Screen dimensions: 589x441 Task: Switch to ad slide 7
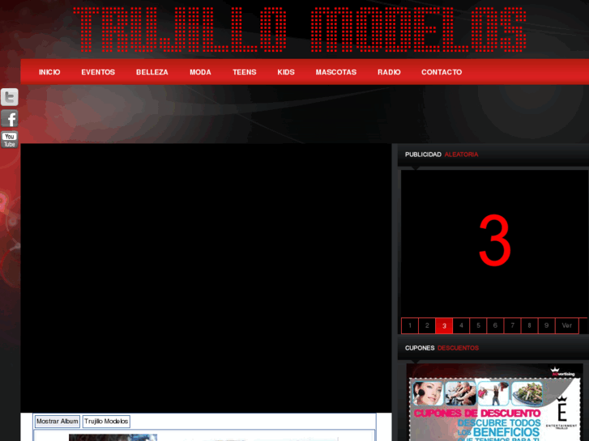pyautogui.click(x=512, y=326)
